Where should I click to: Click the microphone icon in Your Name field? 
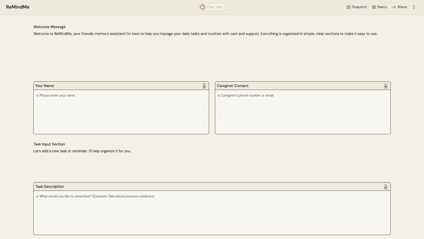click(204, 86)
